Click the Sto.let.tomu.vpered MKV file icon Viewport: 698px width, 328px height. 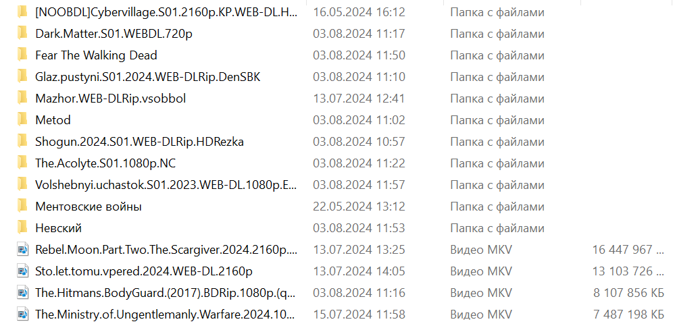pyautogui.click(x=22, y=271)
